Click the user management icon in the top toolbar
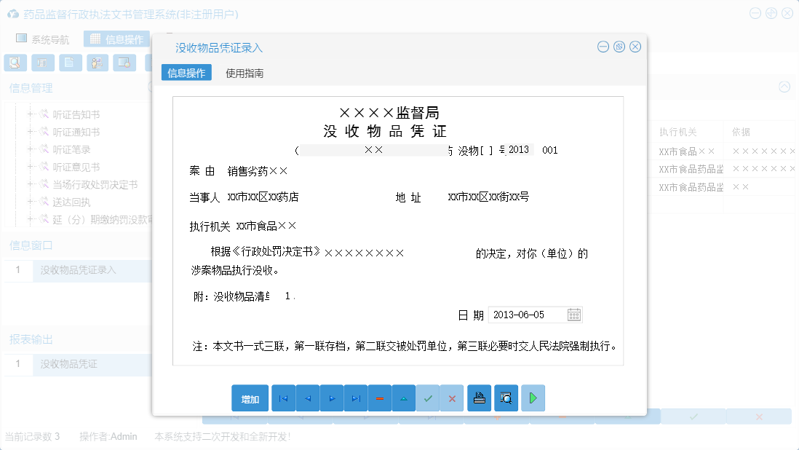Viewport: 799px width, 450px height. [98, 63]
